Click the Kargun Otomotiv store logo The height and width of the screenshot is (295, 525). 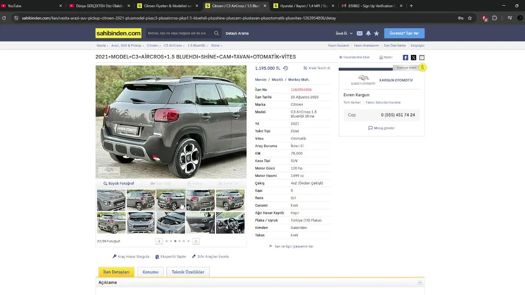[363, 80]
